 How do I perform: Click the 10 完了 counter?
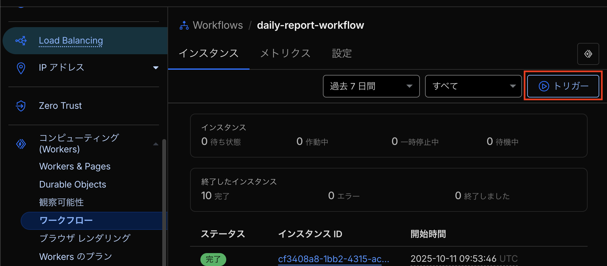(215, 196)
